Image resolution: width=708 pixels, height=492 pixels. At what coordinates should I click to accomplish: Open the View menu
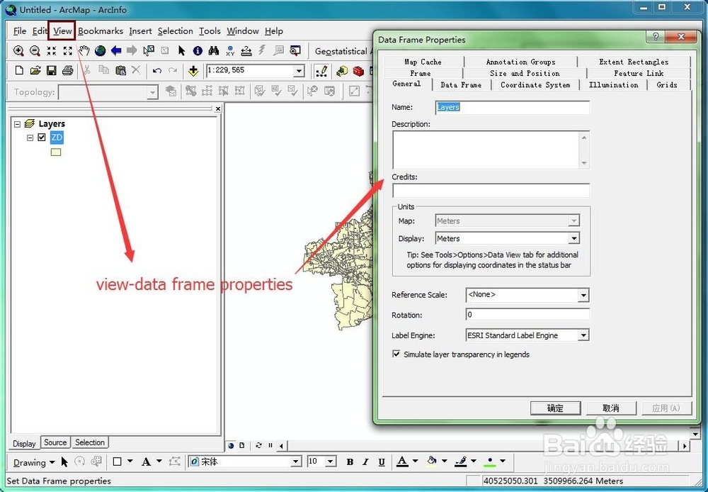[x=62, y=30]
